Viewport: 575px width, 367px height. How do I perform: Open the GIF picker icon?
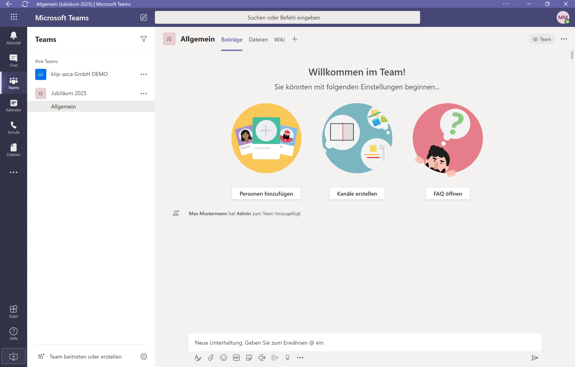pyautogui.click(x=236, y=357)
